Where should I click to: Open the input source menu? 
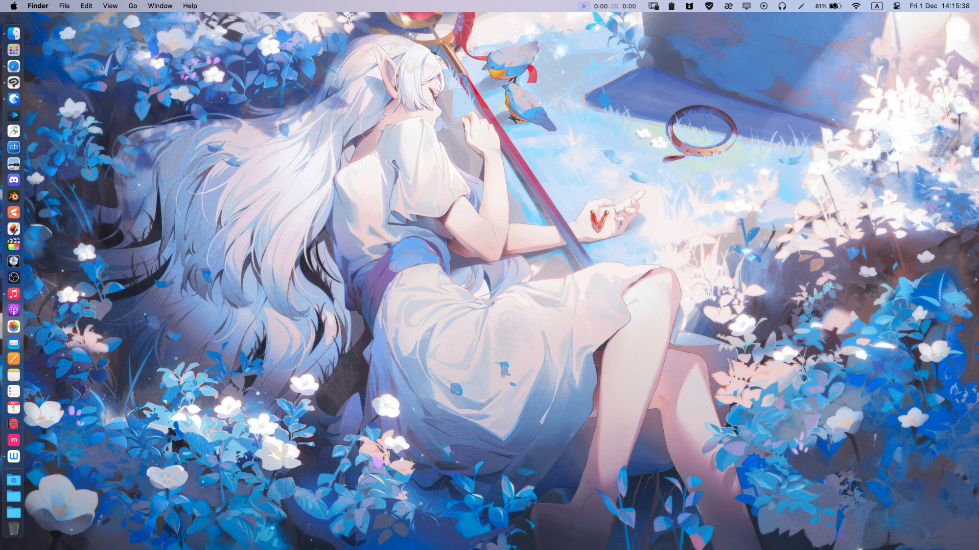pyautogui.click(x=877, y=6)
